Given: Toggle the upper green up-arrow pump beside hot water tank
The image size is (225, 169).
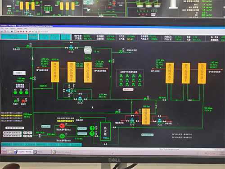Looking at the screenshot, I should 92,128.
